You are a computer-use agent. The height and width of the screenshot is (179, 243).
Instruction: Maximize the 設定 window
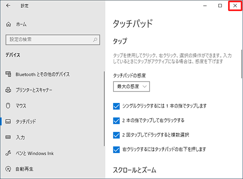(x=220, y=6)
